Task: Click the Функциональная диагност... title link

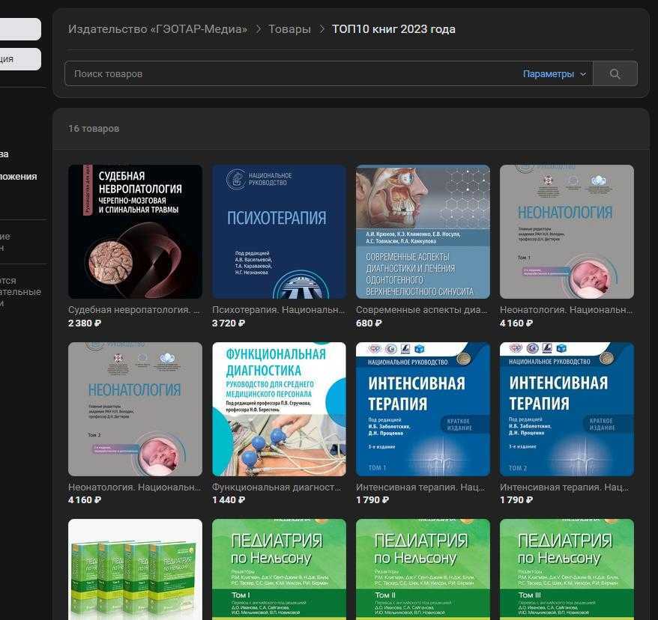Action: tap(277, 487)
